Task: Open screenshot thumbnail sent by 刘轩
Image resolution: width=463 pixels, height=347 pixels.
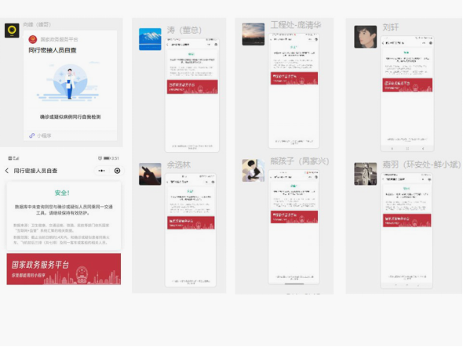Action: (407, 94)
